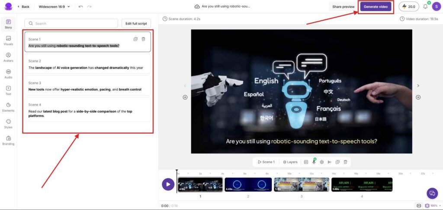Open the Audio panel in sidebar
This screenshot has width=443, height=210.
8,74
